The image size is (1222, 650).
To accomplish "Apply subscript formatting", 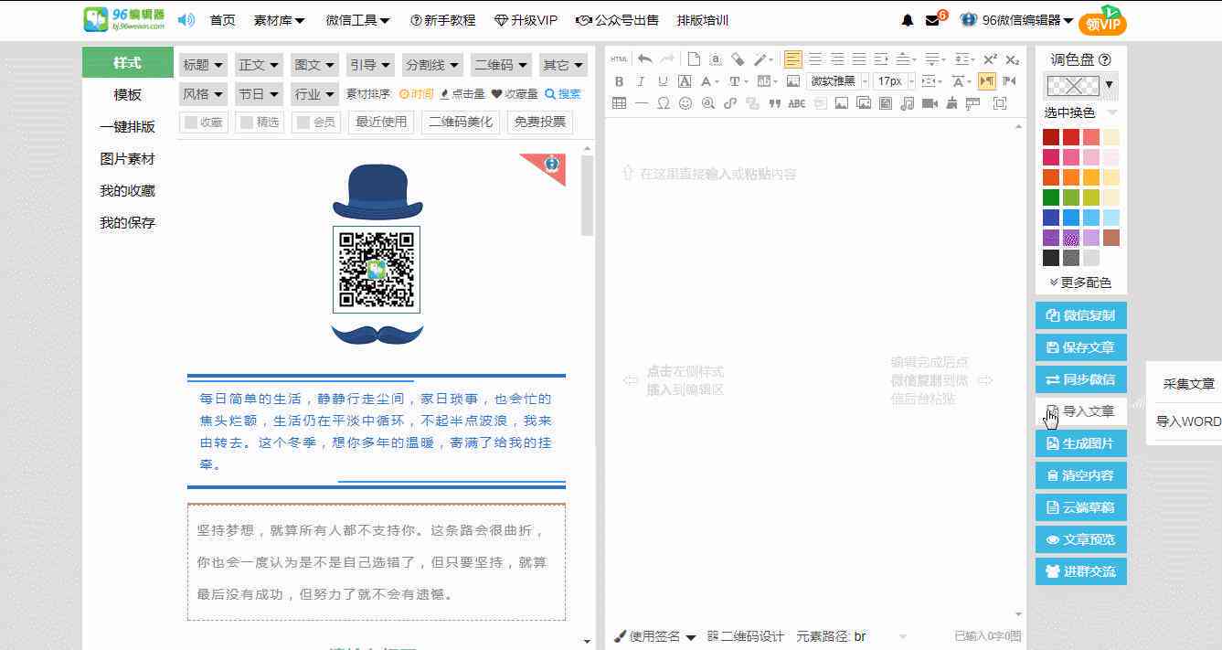I will [1012, 59].
